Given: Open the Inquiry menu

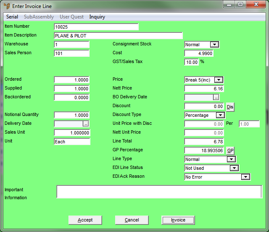Looking at the screenshot, I should [x=97, y=17].
